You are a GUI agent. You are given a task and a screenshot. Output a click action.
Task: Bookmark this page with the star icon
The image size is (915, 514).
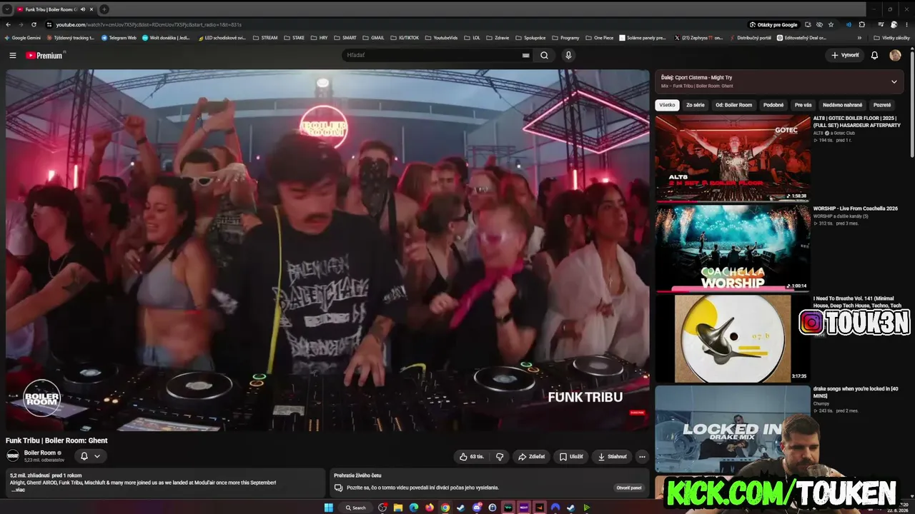[x=831, y=24]
